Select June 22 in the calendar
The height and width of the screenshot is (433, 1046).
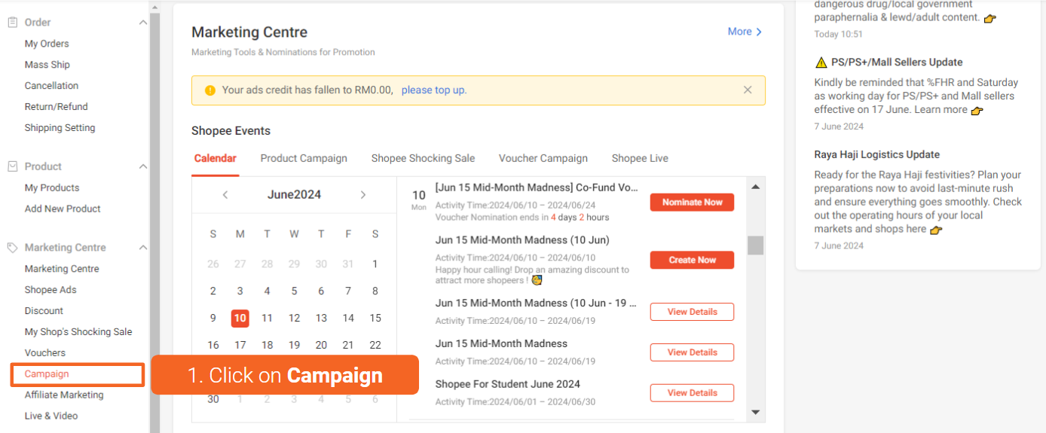tap(375, 346)
